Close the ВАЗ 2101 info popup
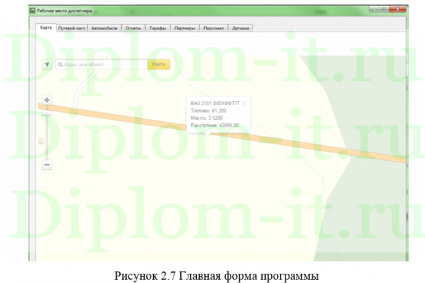The image size is (425, 283). pyautogui.click(x=244, y=103)
